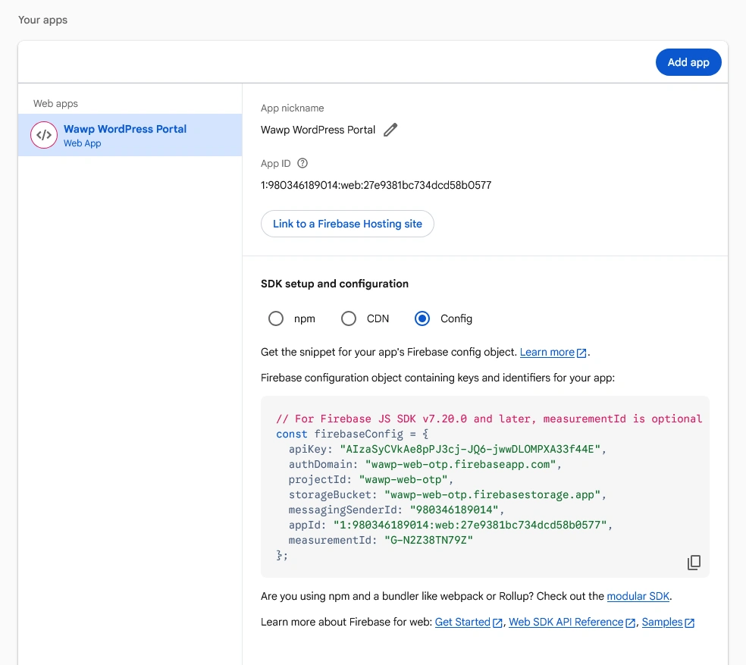This screenshot has width=746, height=665.
Task: Open App ID help question-mark icon
Action: pos(302,163)
